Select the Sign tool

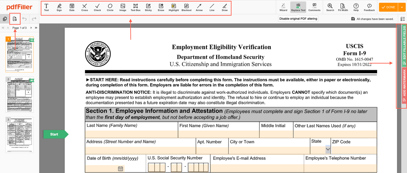coord(59,7)
